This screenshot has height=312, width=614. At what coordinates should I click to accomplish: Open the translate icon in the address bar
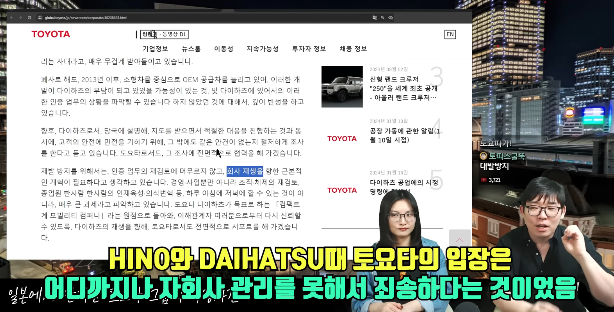[373, 18]
